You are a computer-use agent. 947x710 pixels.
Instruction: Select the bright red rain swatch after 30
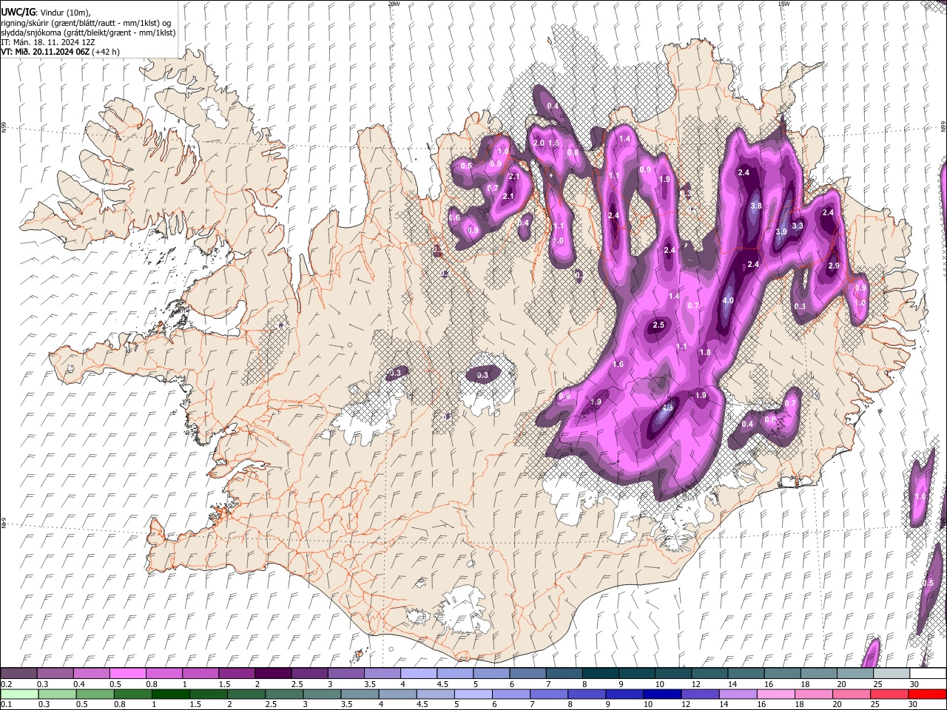pyautogui.click(x=927, y=694)
